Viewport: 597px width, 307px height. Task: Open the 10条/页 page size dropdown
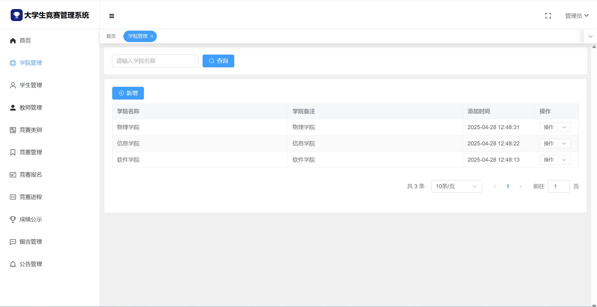coord(456,186)
